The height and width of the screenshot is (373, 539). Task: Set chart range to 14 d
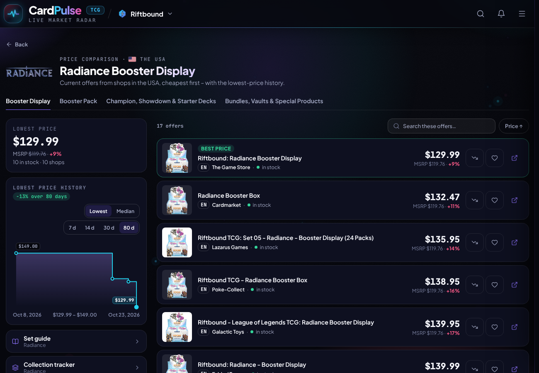click(x=90, y=228)
